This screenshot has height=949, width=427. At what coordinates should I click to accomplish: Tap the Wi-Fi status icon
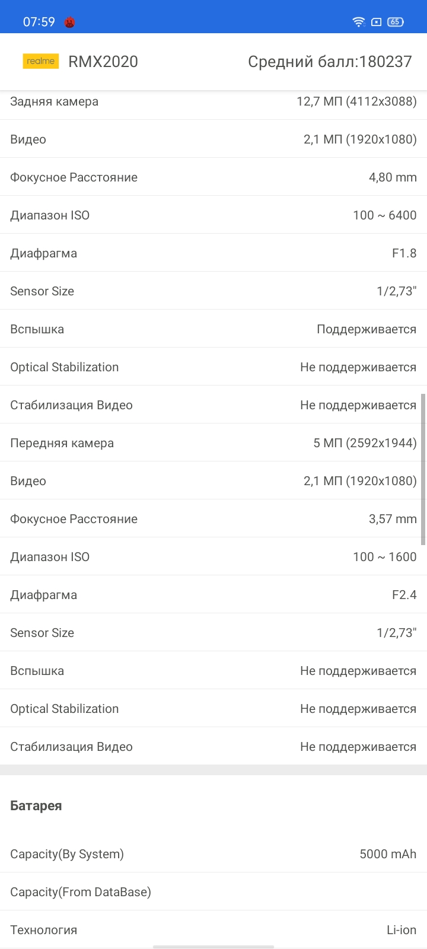coord(358,22)
